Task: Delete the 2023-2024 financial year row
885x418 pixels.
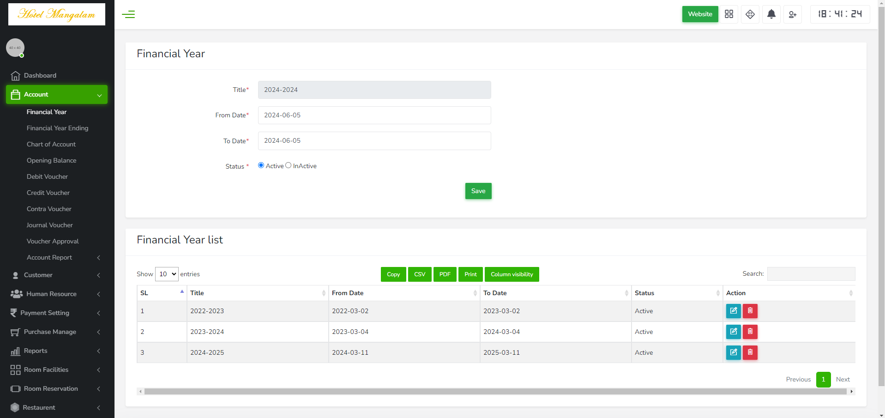Action: point(750,332)
